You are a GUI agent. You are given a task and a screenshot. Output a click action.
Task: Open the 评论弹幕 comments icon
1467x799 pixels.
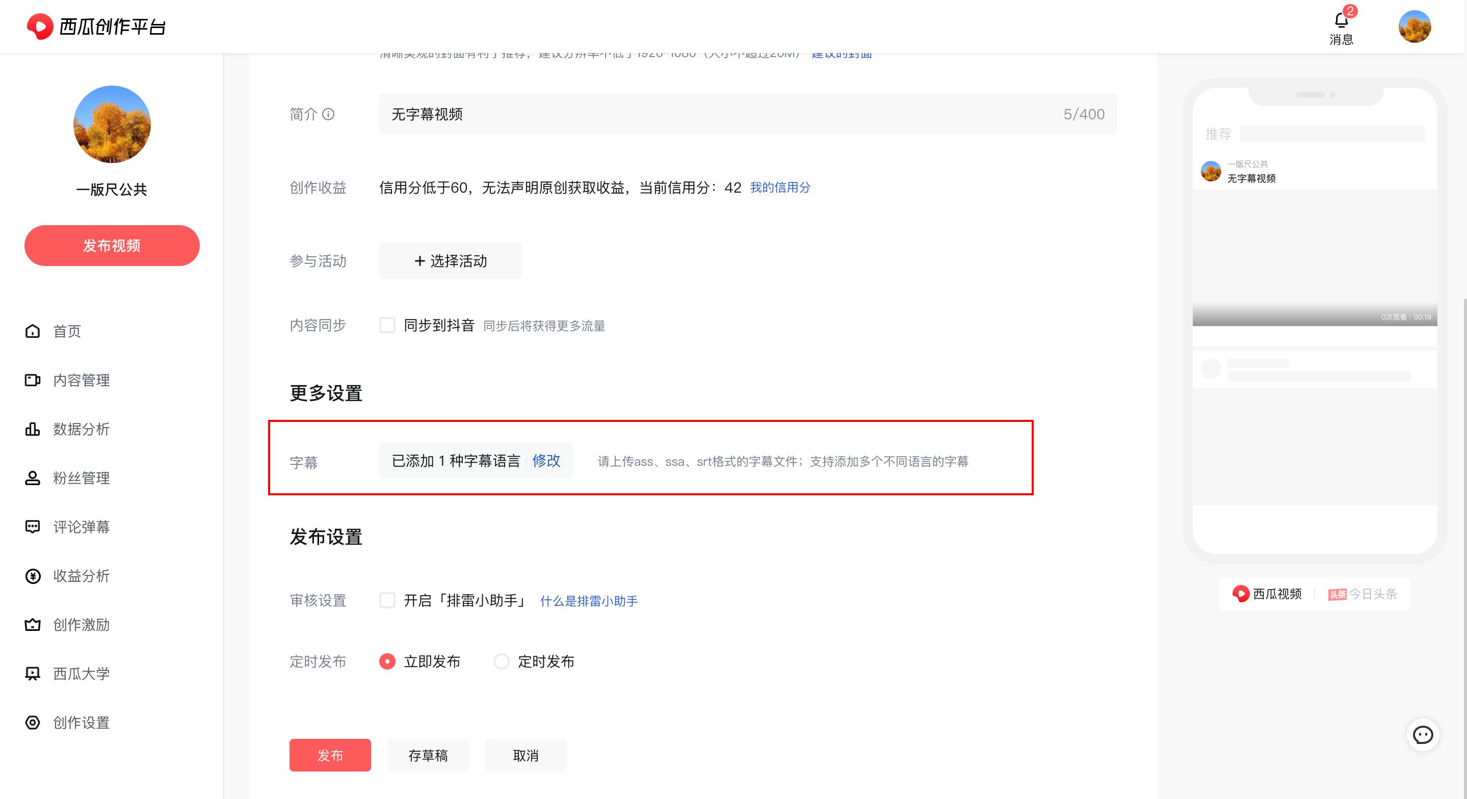[x=33, y=527]
